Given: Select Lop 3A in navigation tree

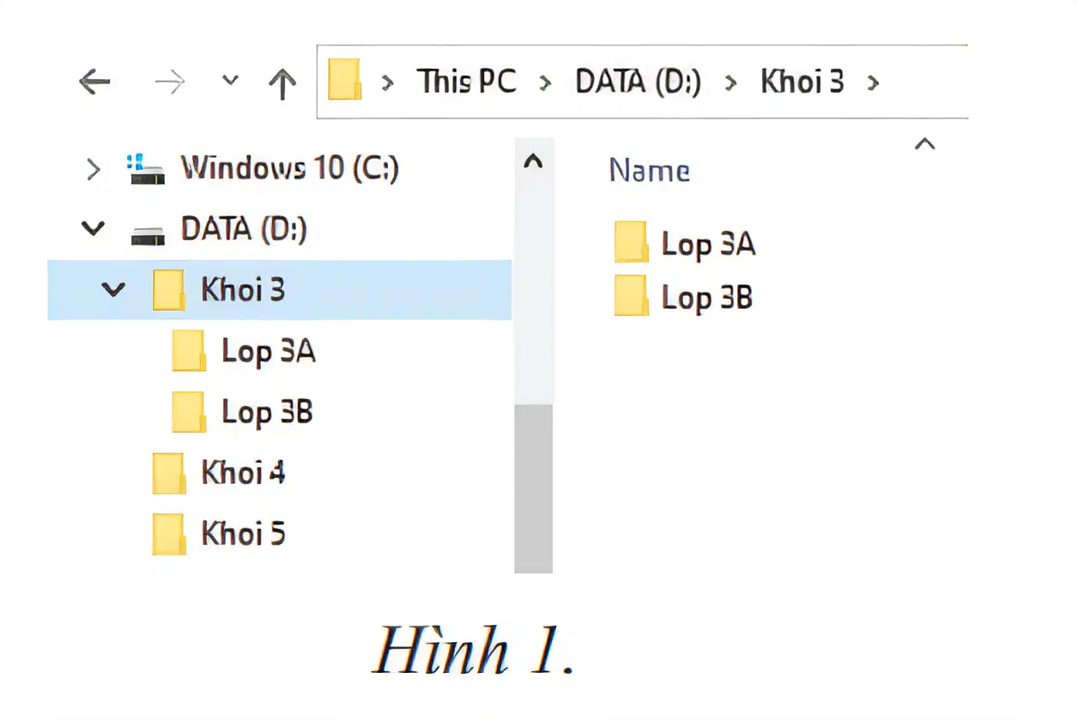Looking at the screenshot, I should click(269, 351).
